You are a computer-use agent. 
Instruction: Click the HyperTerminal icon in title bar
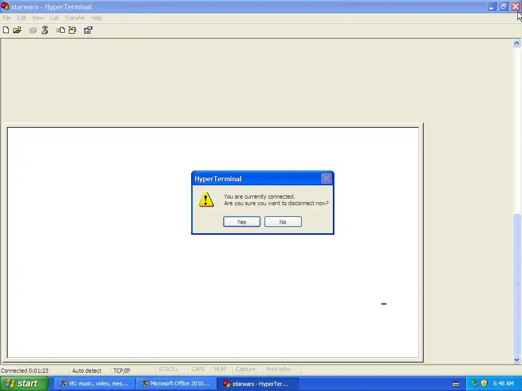[5, 6]
